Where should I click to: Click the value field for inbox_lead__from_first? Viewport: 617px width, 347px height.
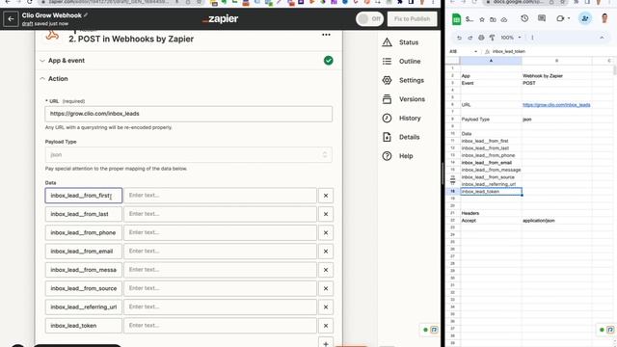220,196
